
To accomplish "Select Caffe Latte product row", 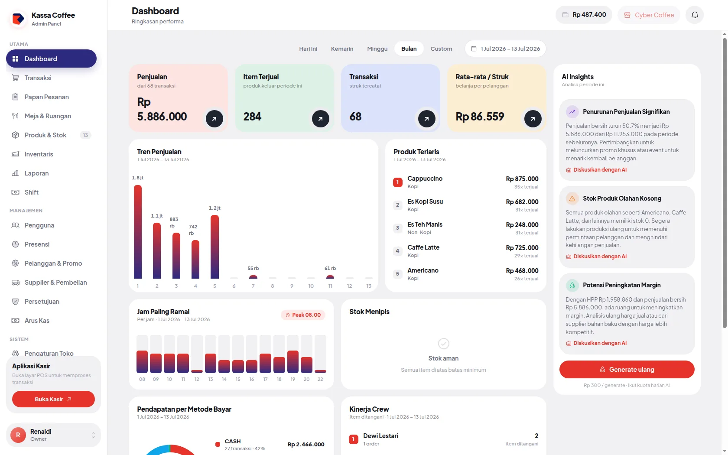I will pyautogui.click(x=466, y=251).
